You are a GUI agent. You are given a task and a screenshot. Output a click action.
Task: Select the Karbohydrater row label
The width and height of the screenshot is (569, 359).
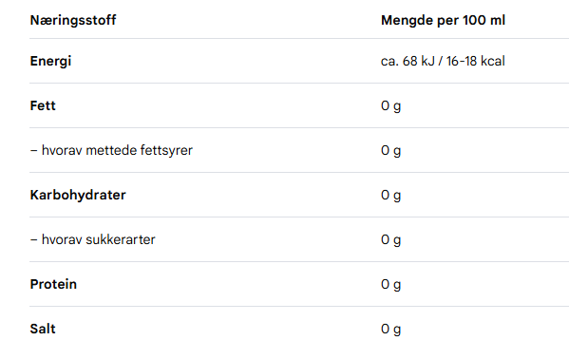pyautogui.click(x=78, y=196)
